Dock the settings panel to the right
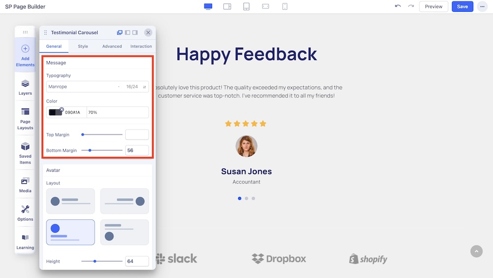Viewport: 493px width, 278px height. (x=135, y=33)
